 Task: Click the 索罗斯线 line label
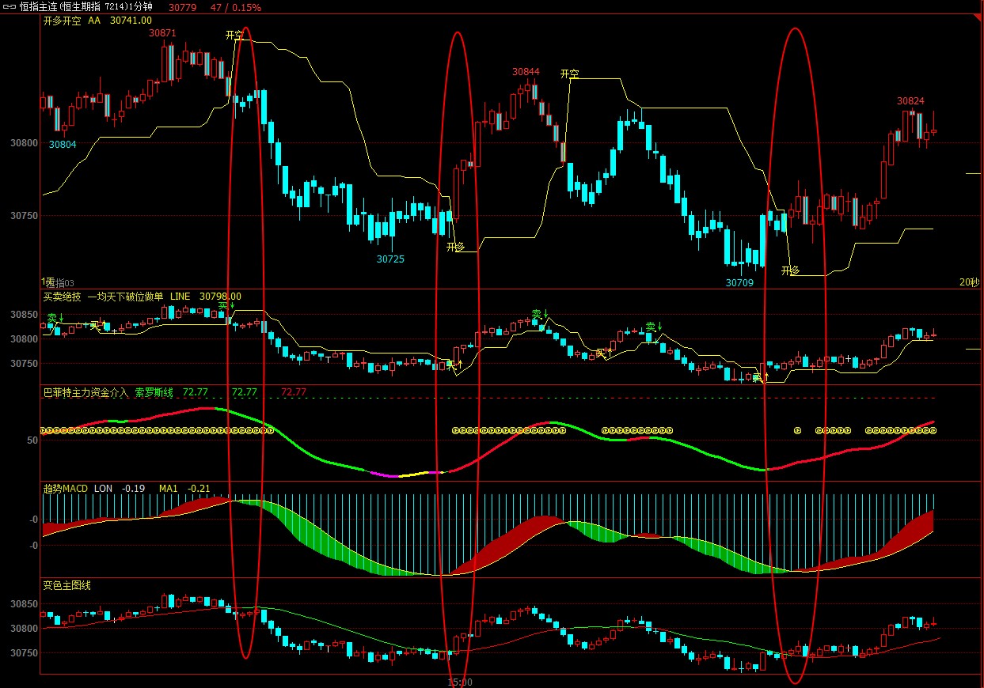(154, 391)
